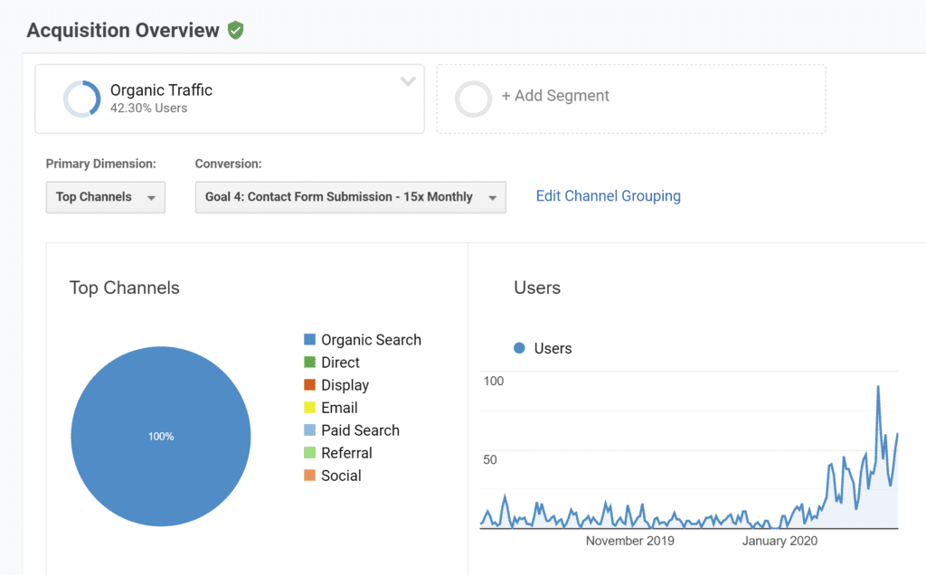Viewport: 926px width, 575px height.
Task: Click the Organic Traffic donut segment icon
Action: point(82,99)
